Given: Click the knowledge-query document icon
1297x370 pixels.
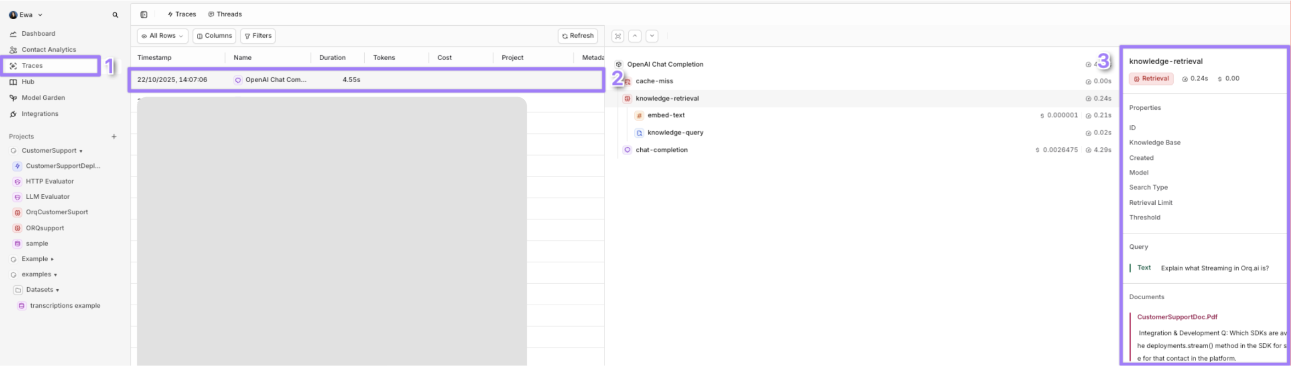Looking at the screenshot, I should [639, 134].
